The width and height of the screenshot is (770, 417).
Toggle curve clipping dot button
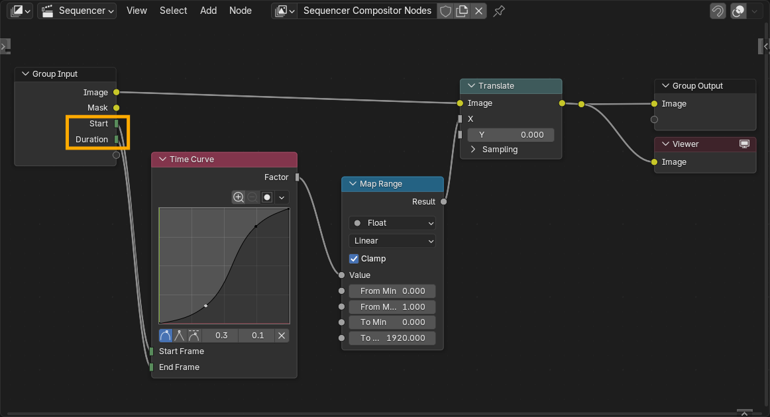267,197
